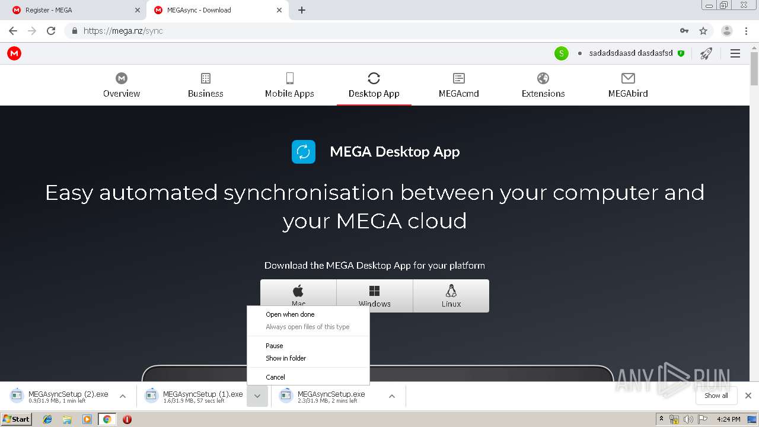This screenshot has height=427, width=759.
Task: Click the saved password key icon
Action: point(684,31)
